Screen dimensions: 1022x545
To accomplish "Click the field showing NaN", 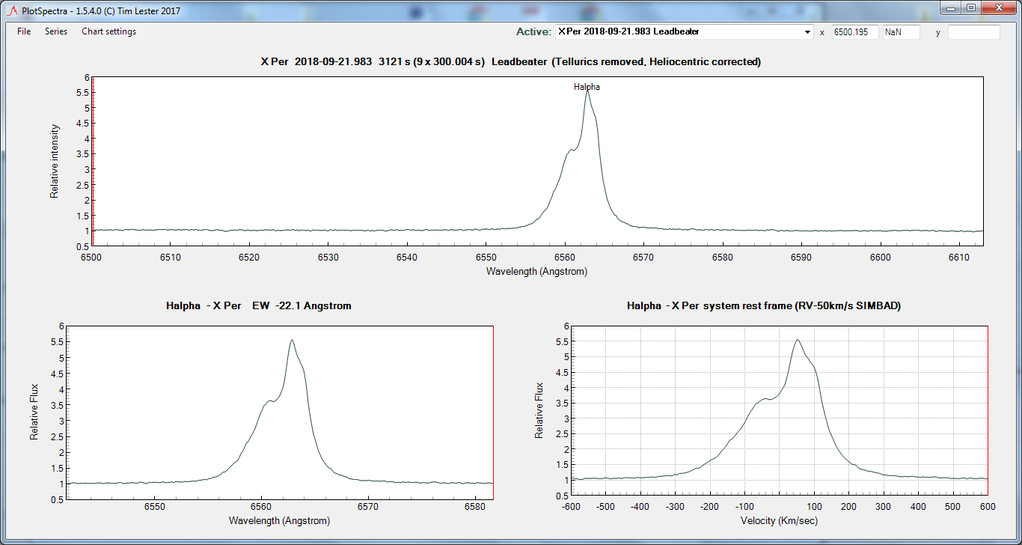I will click(x=901, y=32).
